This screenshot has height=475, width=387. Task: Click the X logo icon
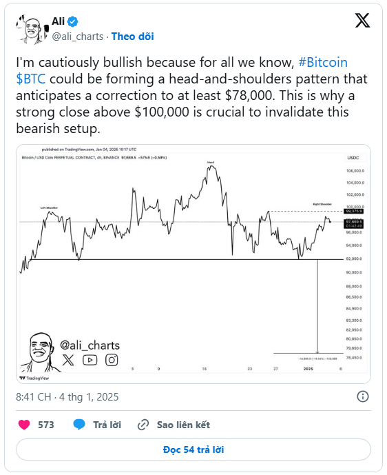coord(362,20)
